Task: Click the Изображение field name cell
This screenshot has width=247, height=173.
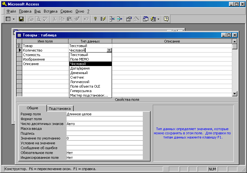Action: [45, 59]
